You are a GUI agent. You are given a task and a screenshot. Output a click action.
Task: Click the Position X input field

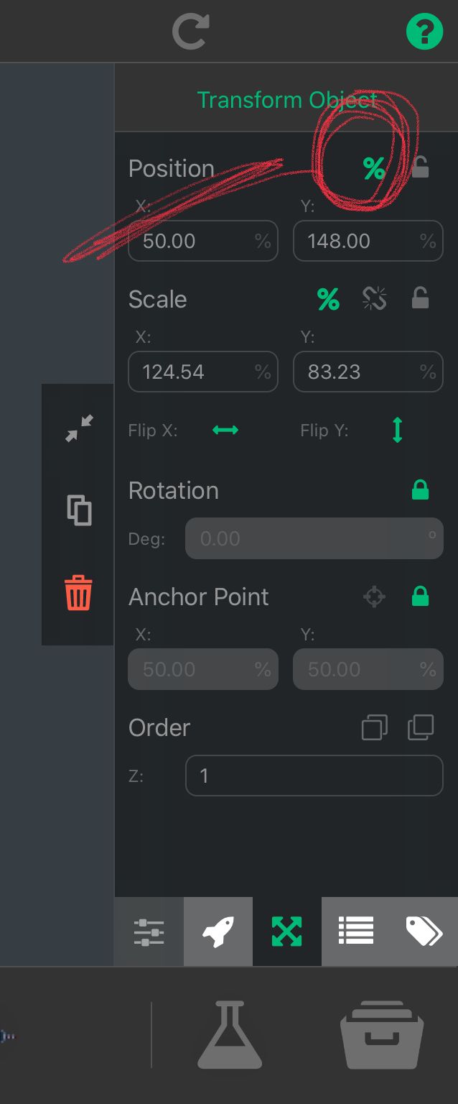pyautogui.click(x=195, y=241)
